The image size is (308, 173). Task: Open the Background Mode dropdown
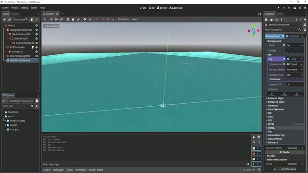tap(295, 45)
